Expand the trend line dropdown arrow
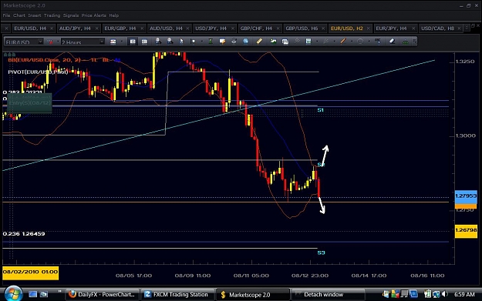This screenshot has width=482, height=301. coord(352,42)
